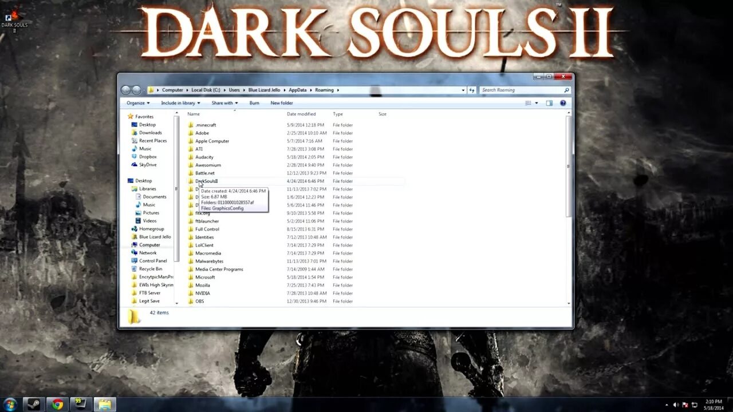This screenshot has width=733, height=412.
Task: Open Share with dropdown
Action: 224,103
